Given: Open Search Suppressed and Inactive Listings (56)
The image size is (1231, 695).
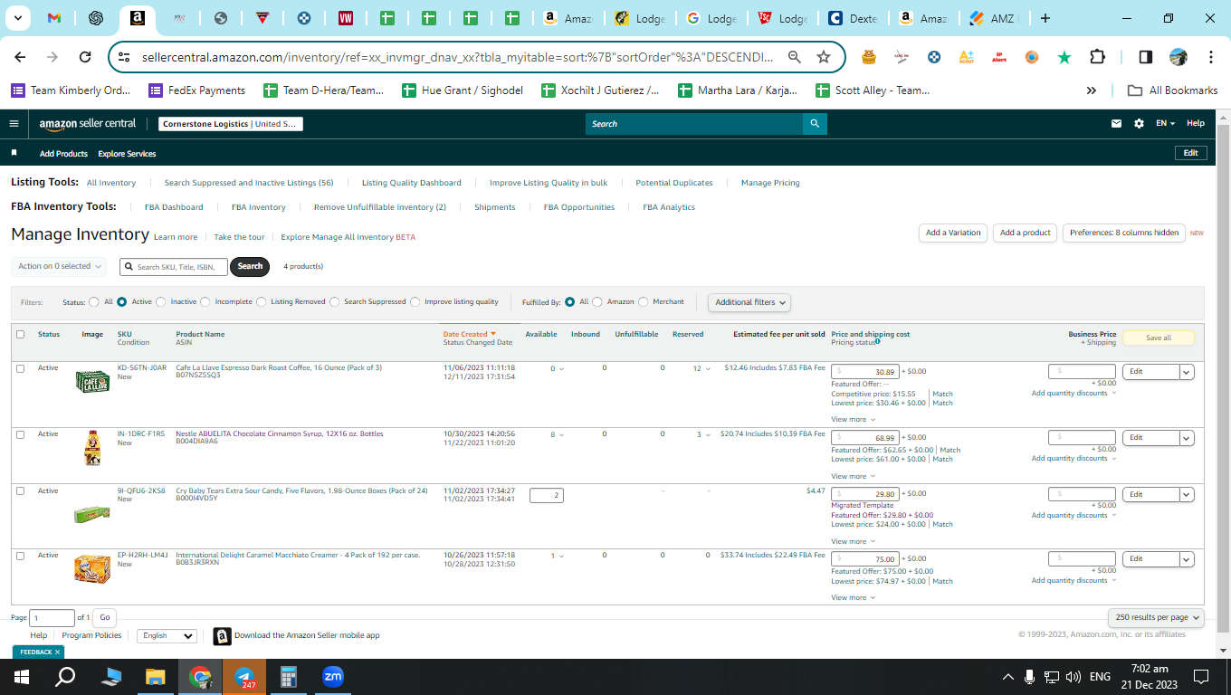Looking at the screenshot, I should (x=249, y=183).
